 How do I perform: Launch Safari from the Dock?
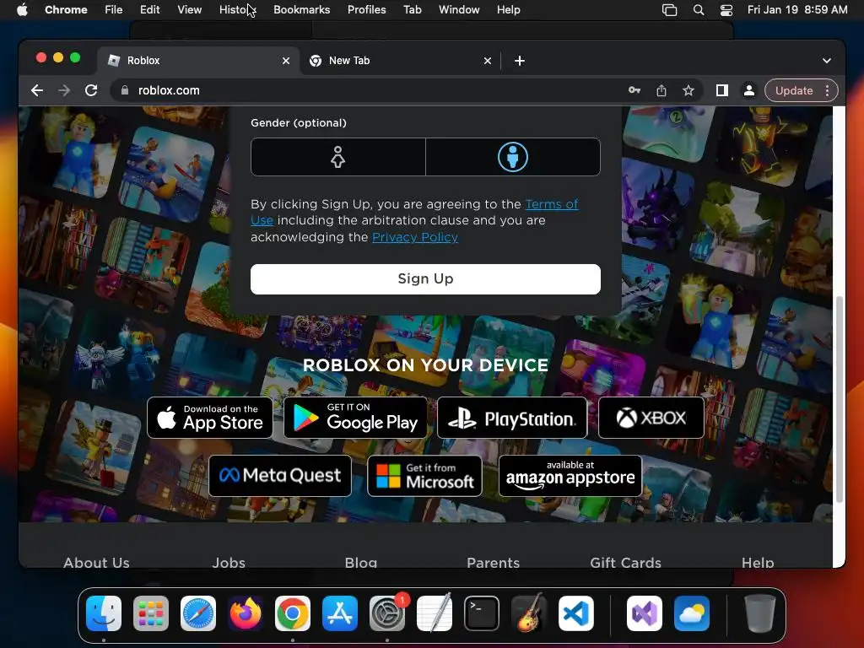(x=197, y=613)
